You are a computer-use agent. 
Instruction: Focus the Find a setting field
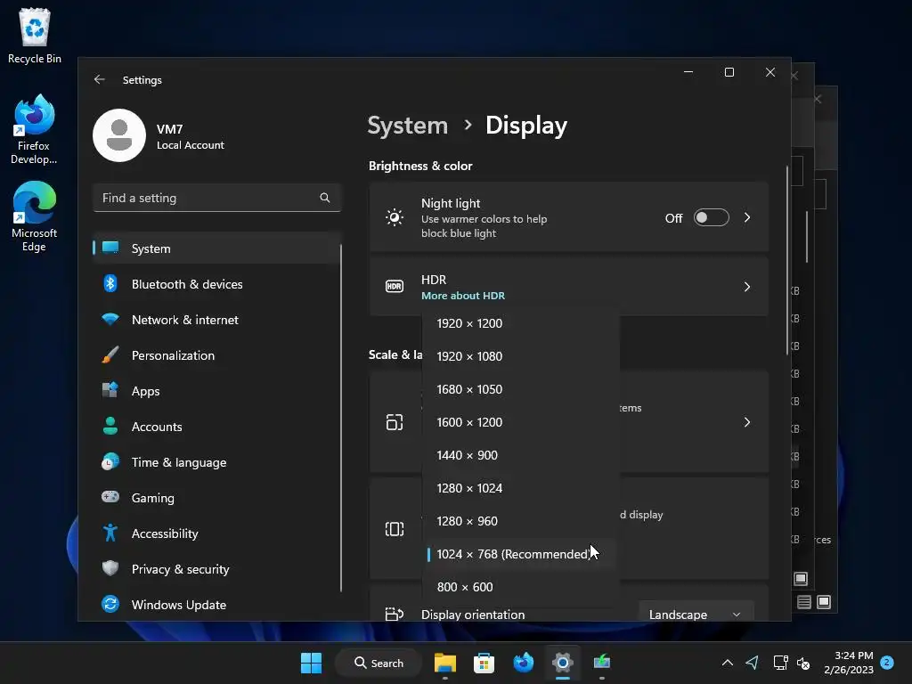pyautogui.click(x=216, y=198)
